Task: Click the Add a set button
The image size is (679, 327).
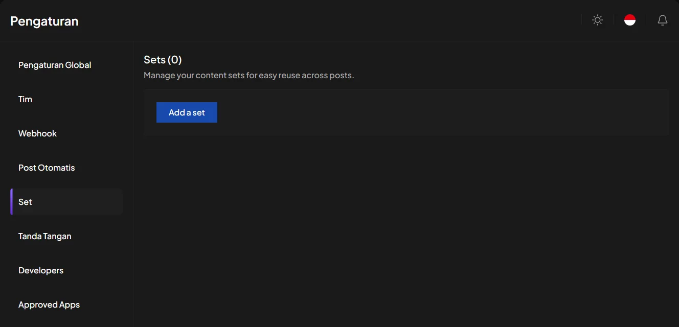Action: coord(187,112)
